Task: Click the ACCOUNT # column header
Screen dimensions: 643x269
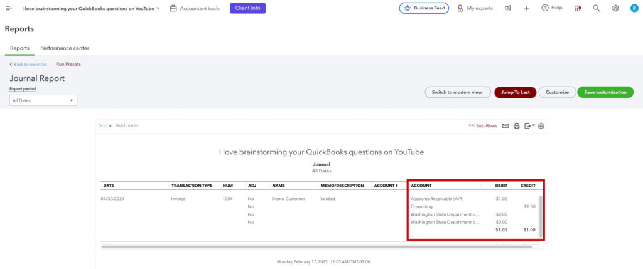Action: [x=386, y=186]
